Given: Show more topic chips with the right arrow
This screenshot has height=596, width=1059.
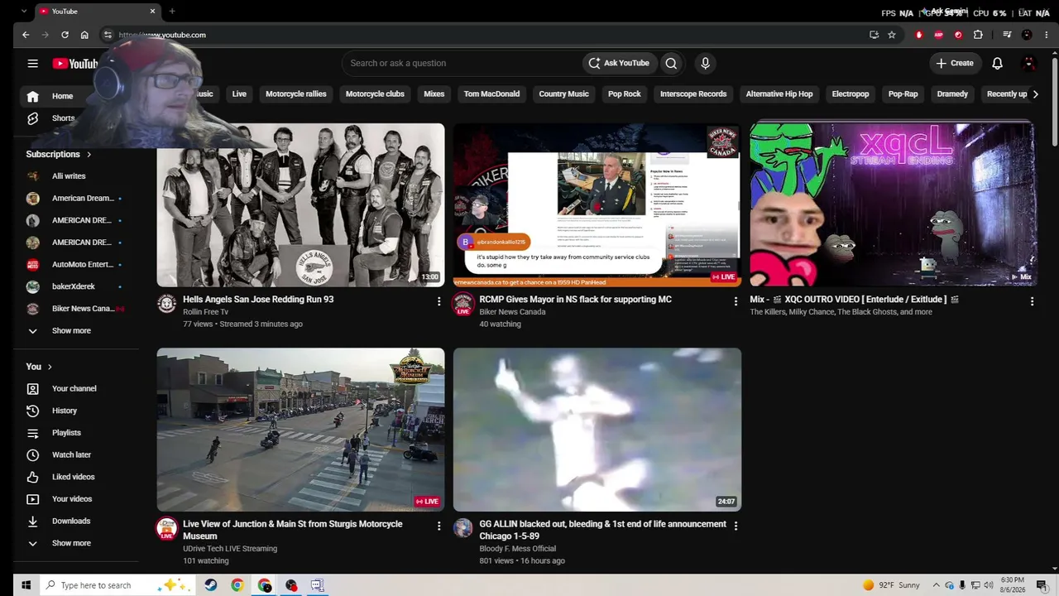Looking at the screenshot, I should pyautogui.click(x=1035, y=94).
